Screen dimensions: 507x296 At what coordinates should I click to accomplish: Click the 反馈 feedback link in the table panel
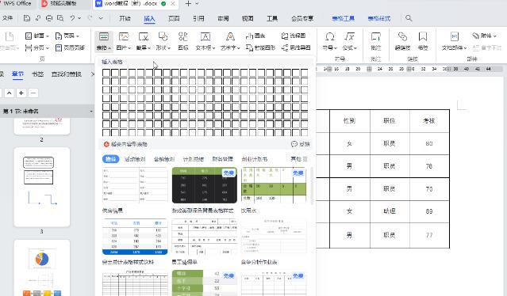pyautogui.click(x=301, y=144)
